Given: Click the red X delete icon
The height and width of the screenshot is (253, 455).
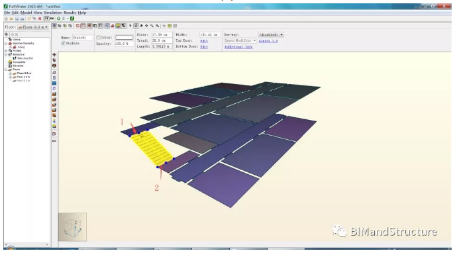Looking at the screenshot, I should click(40, 19).
